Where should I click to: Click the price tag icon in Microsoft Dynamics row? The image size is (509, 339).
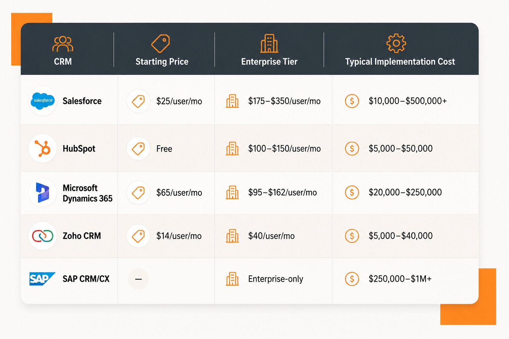[x=138, y=192]
